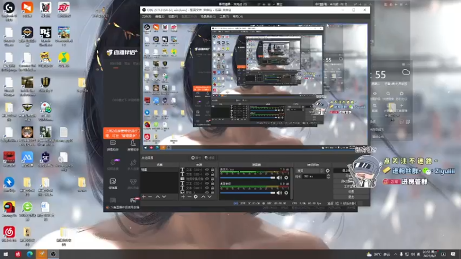The height and width of the screenshot is (259, 461).
Task: Remove selected scene with the minus icon
Action: pos(150,196)
